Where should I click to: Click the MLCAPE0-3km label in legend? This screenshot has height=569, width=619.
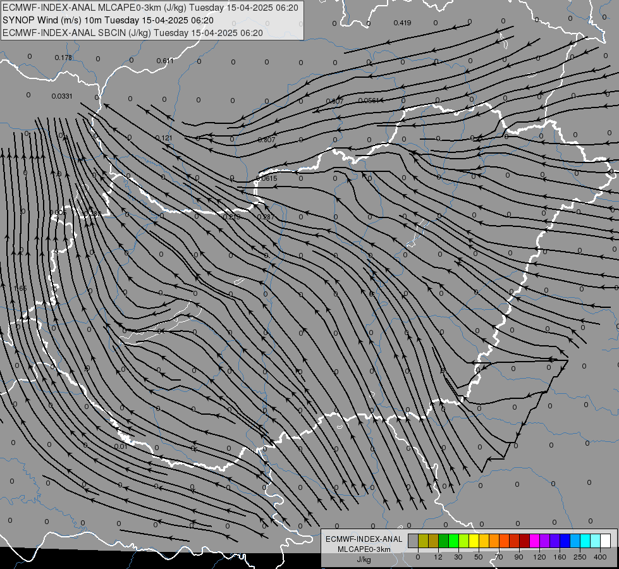[x=364, y=549]
